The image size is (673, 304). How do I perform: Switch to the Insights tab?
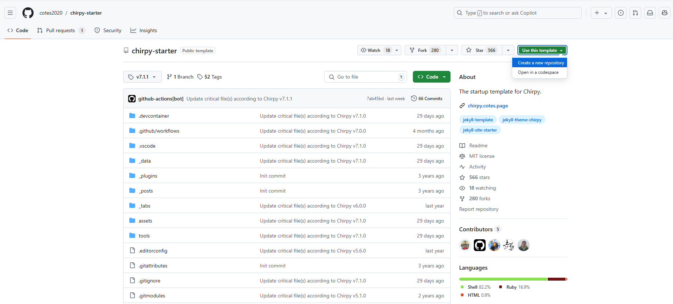point(144,30)
